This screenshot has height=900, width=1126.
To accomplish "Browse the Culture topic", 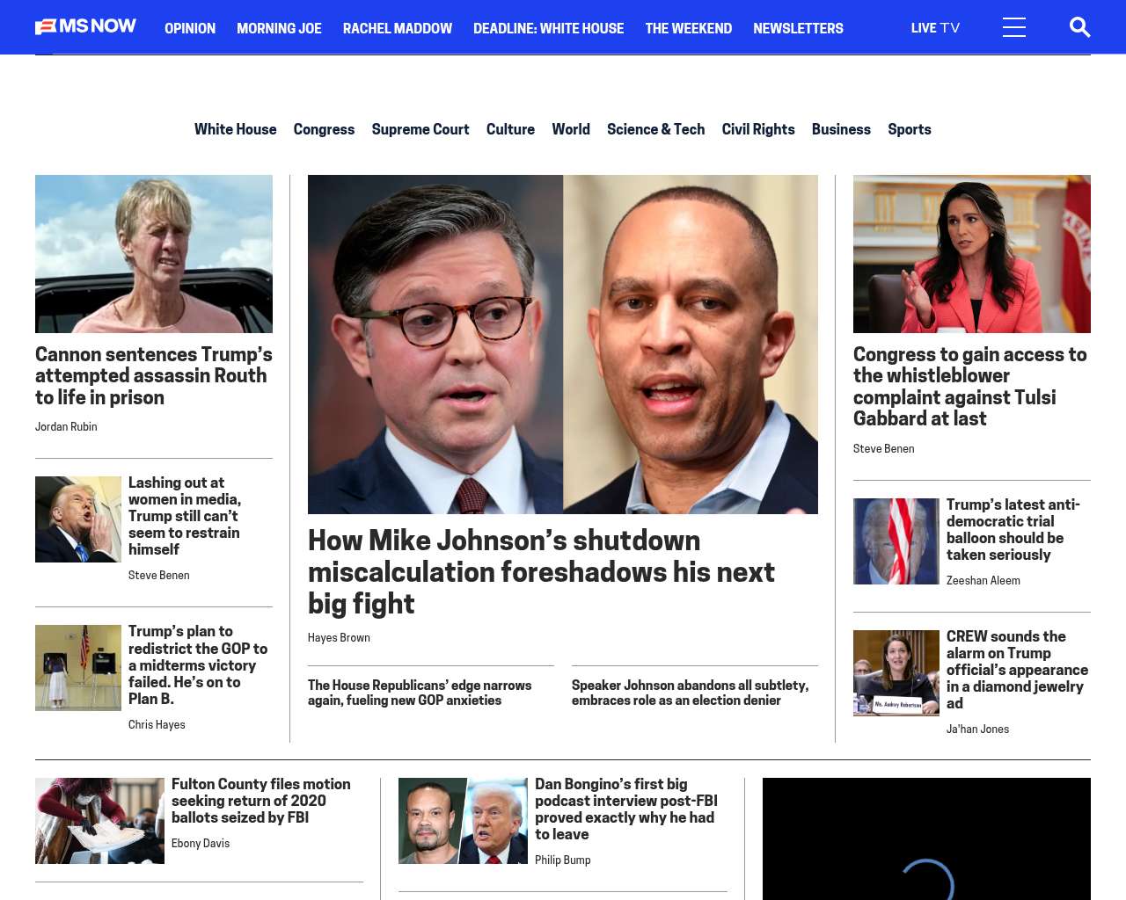I will click(510, 129).
